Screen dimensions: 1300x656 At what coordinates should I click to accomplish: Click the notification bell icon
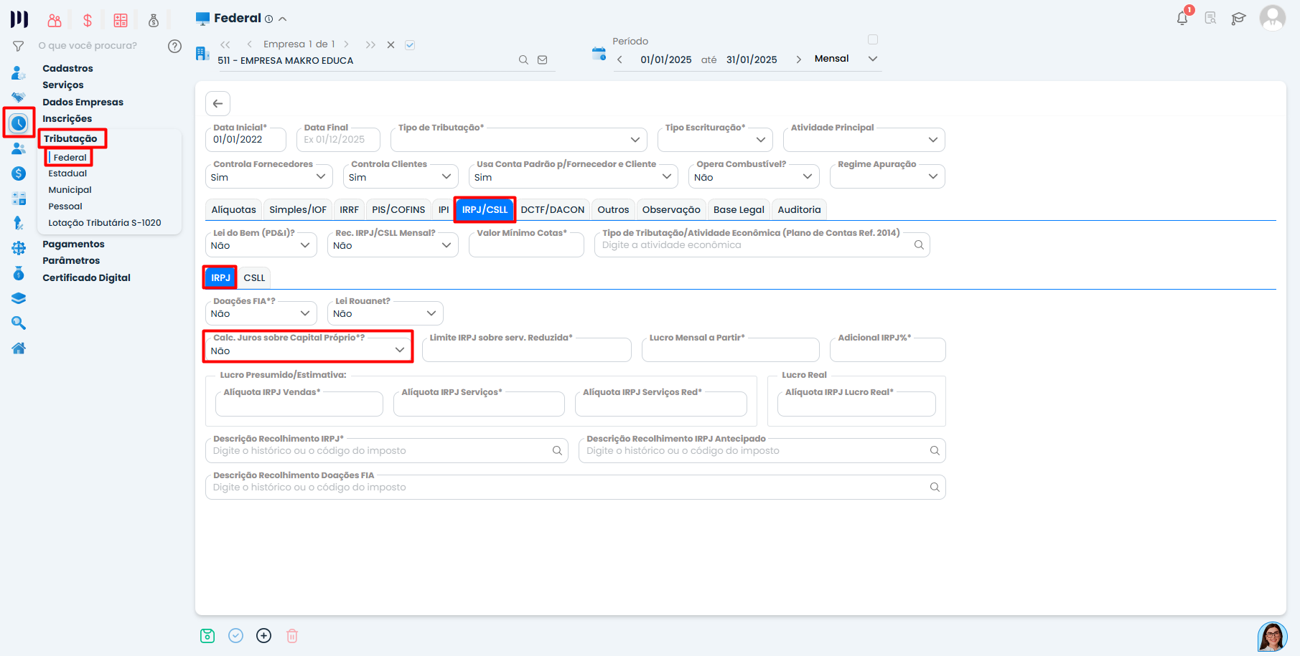pyautogui.click(x=1182, y=19)
